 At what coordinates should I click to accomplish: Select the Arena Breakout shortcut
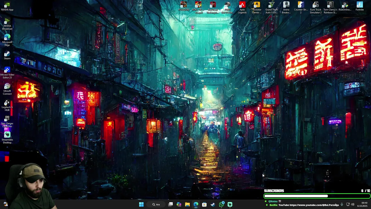pyautogui.click(x=286, y=8)
